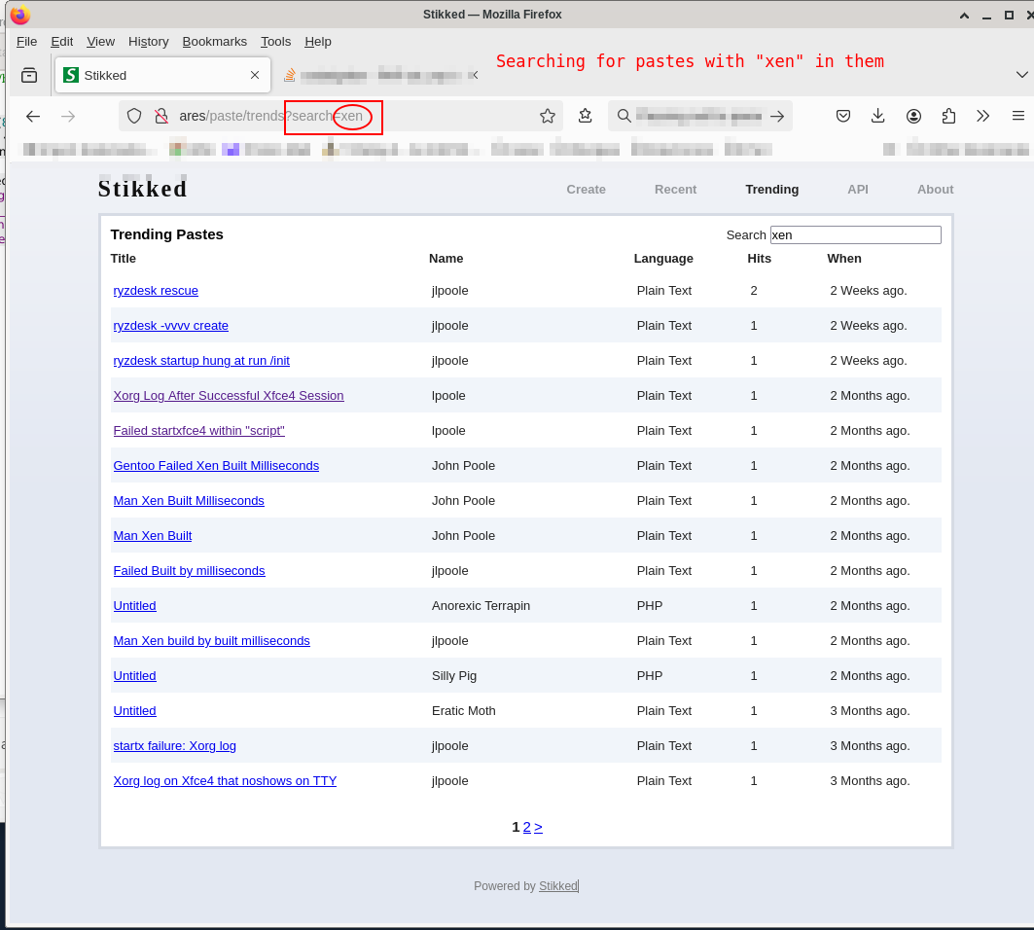
Task: Click the "Language" column header
Action: tap(663, 259)
